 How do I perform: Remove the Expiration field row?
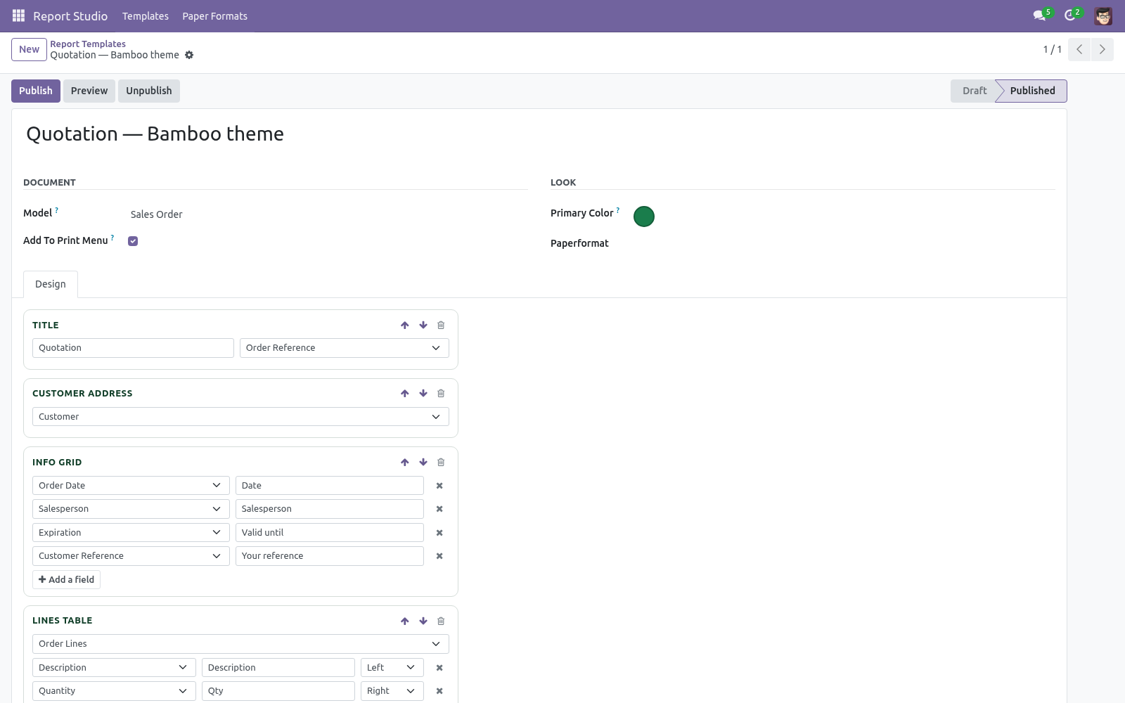coord(439,533)
